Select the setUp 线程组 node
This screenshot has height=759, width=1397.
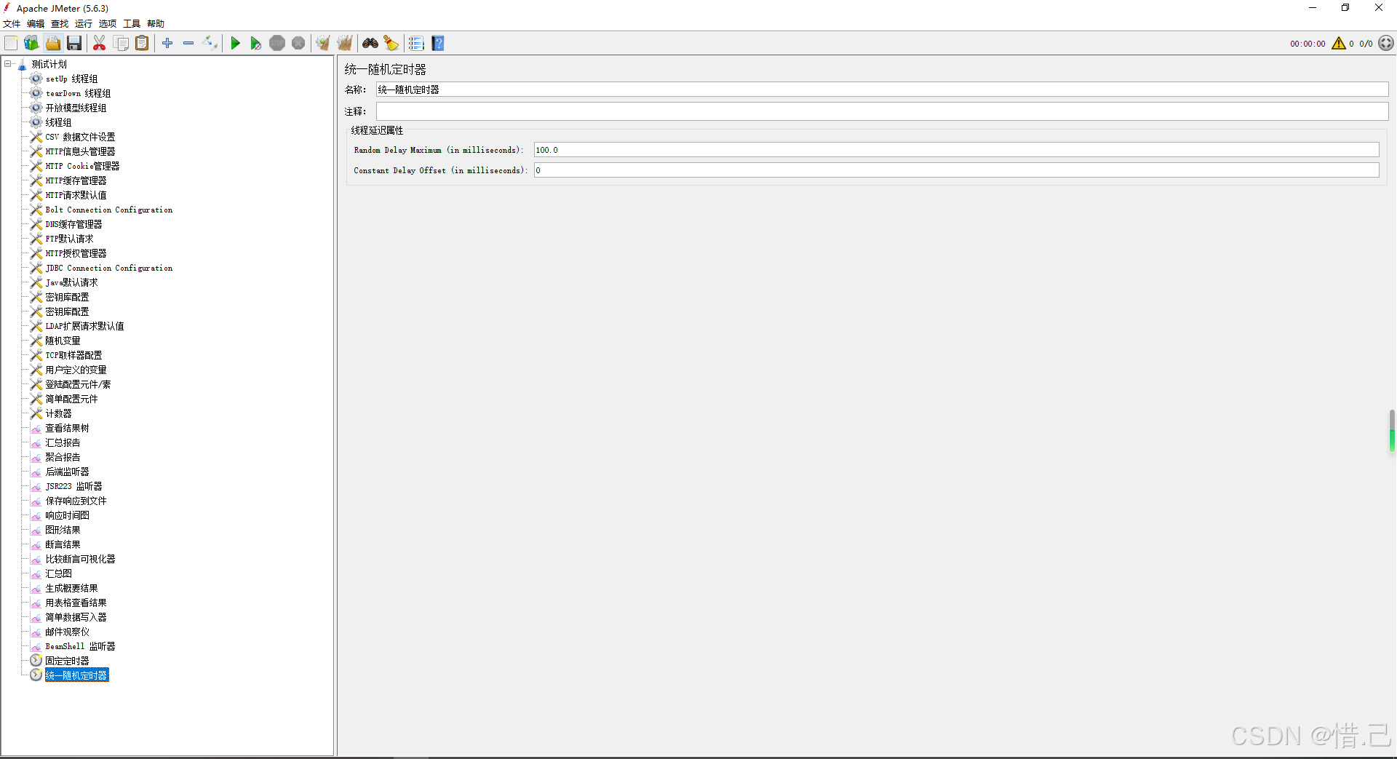coord(71,79)
